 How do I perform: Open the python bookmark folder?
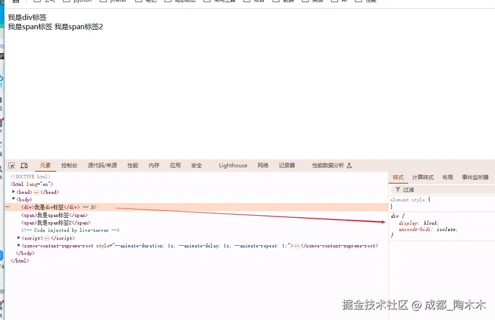(x=78, y=1)
